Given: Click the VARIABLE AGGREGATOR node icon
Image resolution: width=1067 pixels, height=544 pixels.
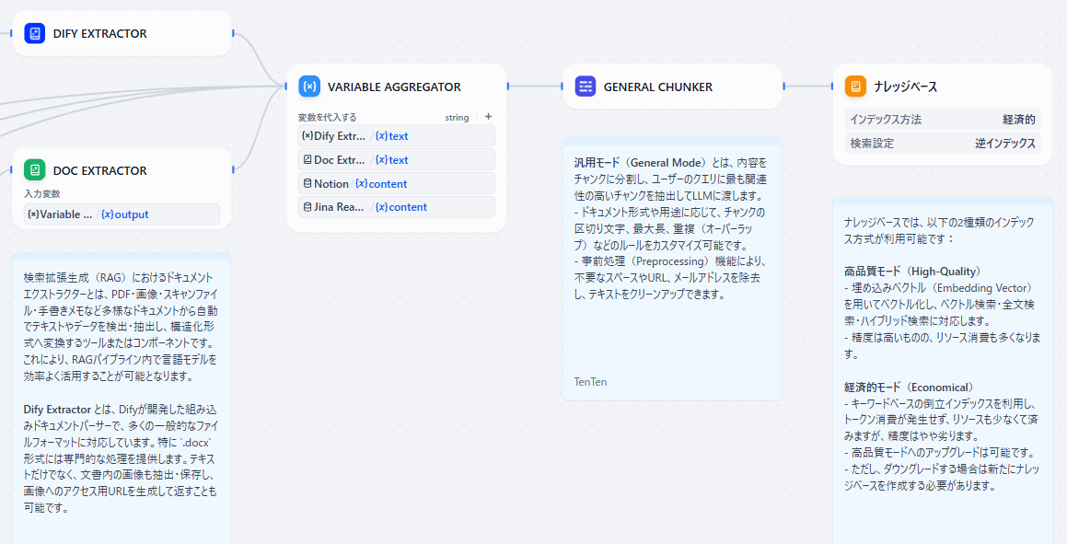Looking at the screenshot, I should (x=309, y=87).
